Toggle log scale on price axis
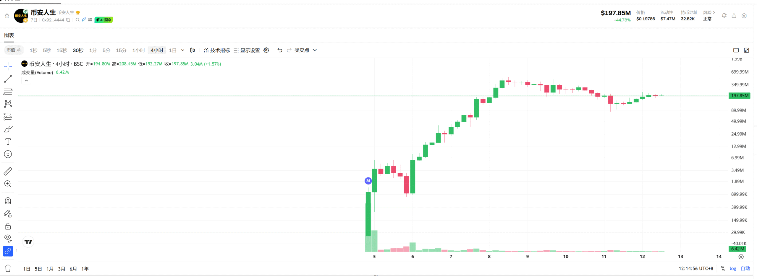This screenshot has width=757, height=279. [x=733, y=268]
